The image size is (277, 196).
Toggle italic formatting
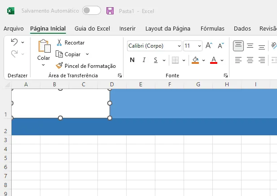144,60
